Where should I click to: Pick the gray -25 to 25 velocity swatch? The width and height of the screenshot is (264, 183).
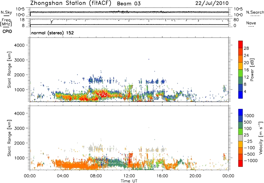pos(241,138)
